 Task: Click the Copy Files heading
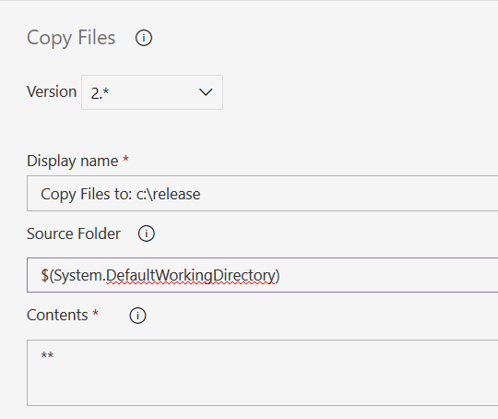(x=71, y=38)
